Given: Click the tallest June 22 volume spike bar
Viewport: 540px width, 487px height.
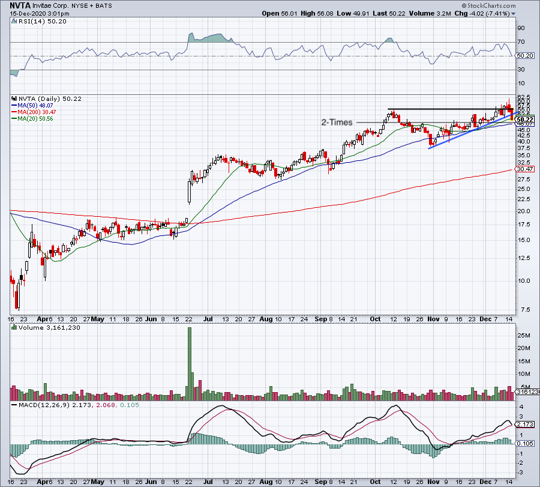Looking at the screenshot, I should [189, 364].
